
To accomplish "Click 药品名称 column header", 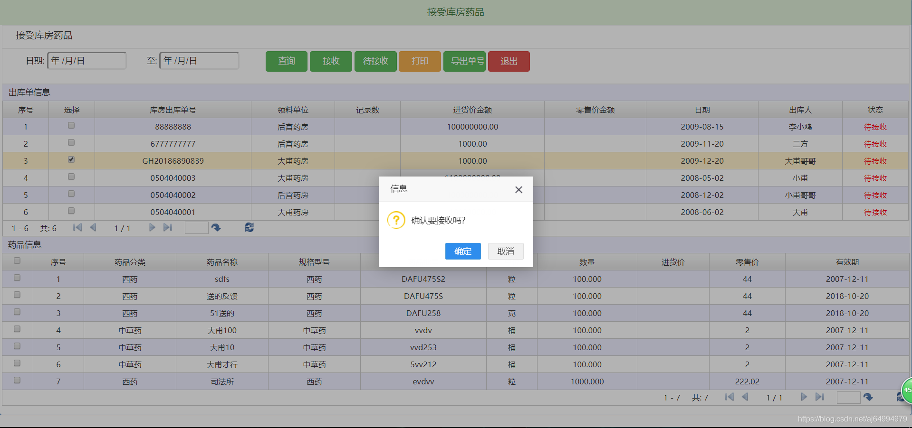I will 222,262.
